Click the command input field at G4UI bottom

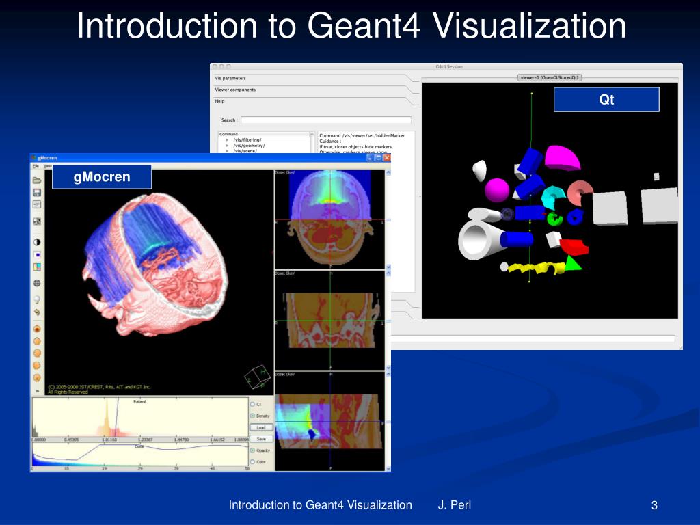click(x=533, y=339)
